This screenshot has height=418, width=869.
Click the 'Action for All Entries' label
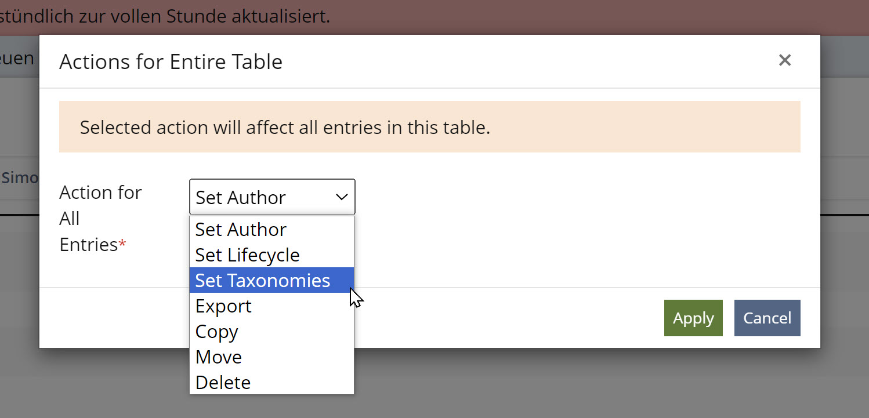point(100,218)
